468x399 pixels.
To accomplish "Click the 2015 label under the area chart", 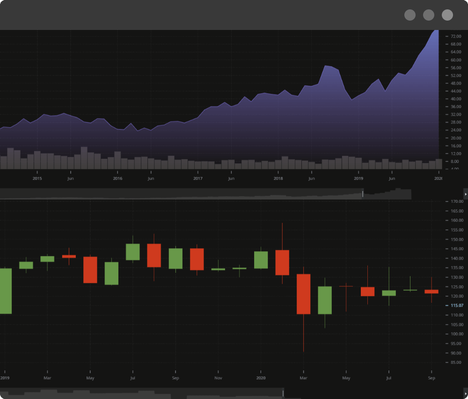I will click(x=37, y=178).
